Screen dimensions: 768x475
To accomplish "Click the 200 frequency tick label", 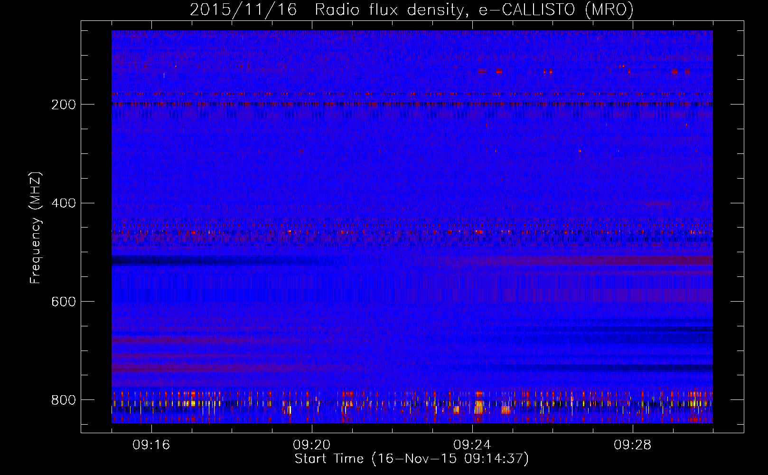I will click(x=63, y=105).
